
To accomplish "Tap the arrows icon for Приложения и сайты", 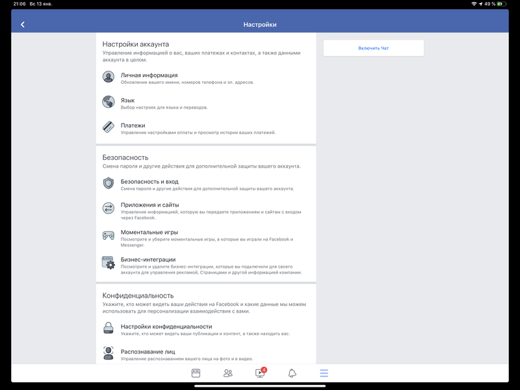I will 109,208.
